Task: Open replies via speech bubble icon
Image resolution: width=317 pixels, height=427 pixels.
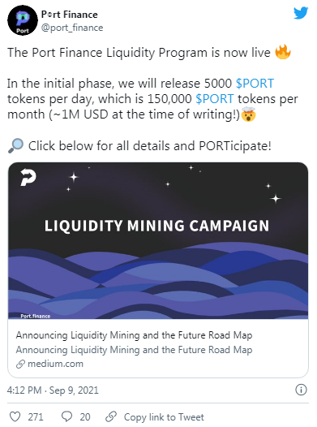Action: [x=66, y=416]
